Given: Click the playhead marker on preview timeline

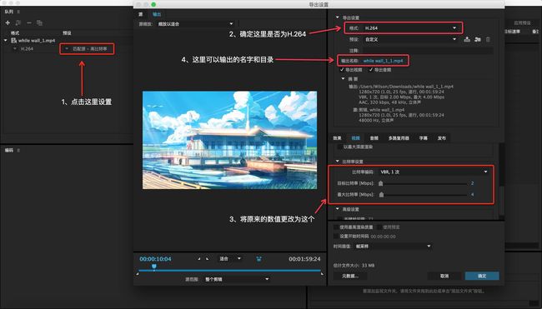Looking at the screenshot, I should tap(154, 267).
